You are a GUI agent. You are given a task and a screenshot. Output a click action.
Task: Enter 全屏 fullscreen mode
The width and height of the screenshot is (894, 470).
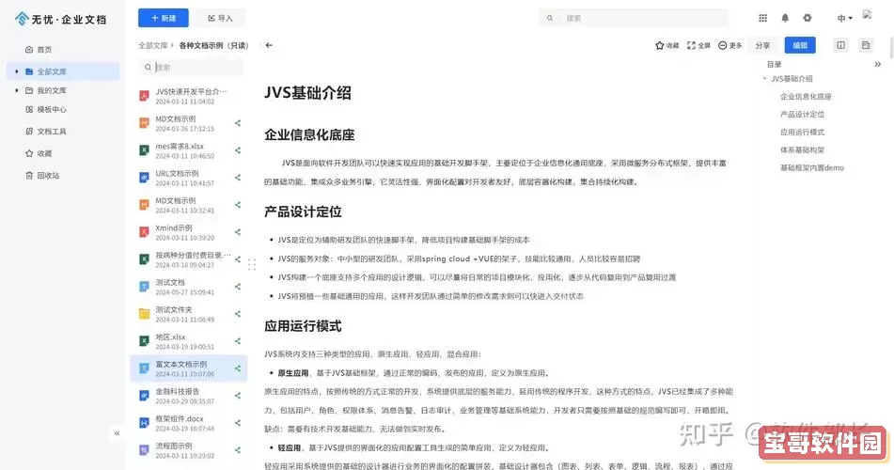(699, 45)
